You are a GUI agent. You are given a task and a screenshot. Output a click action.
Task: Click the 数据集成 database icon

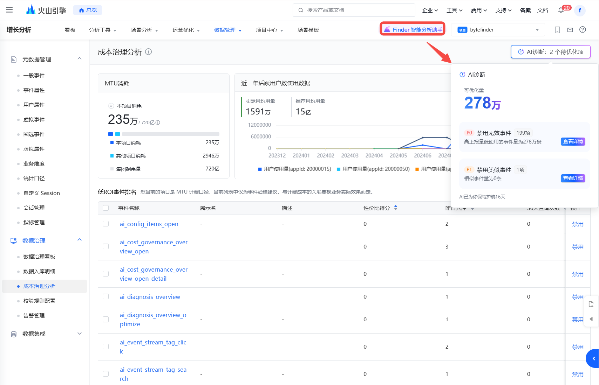14,334
